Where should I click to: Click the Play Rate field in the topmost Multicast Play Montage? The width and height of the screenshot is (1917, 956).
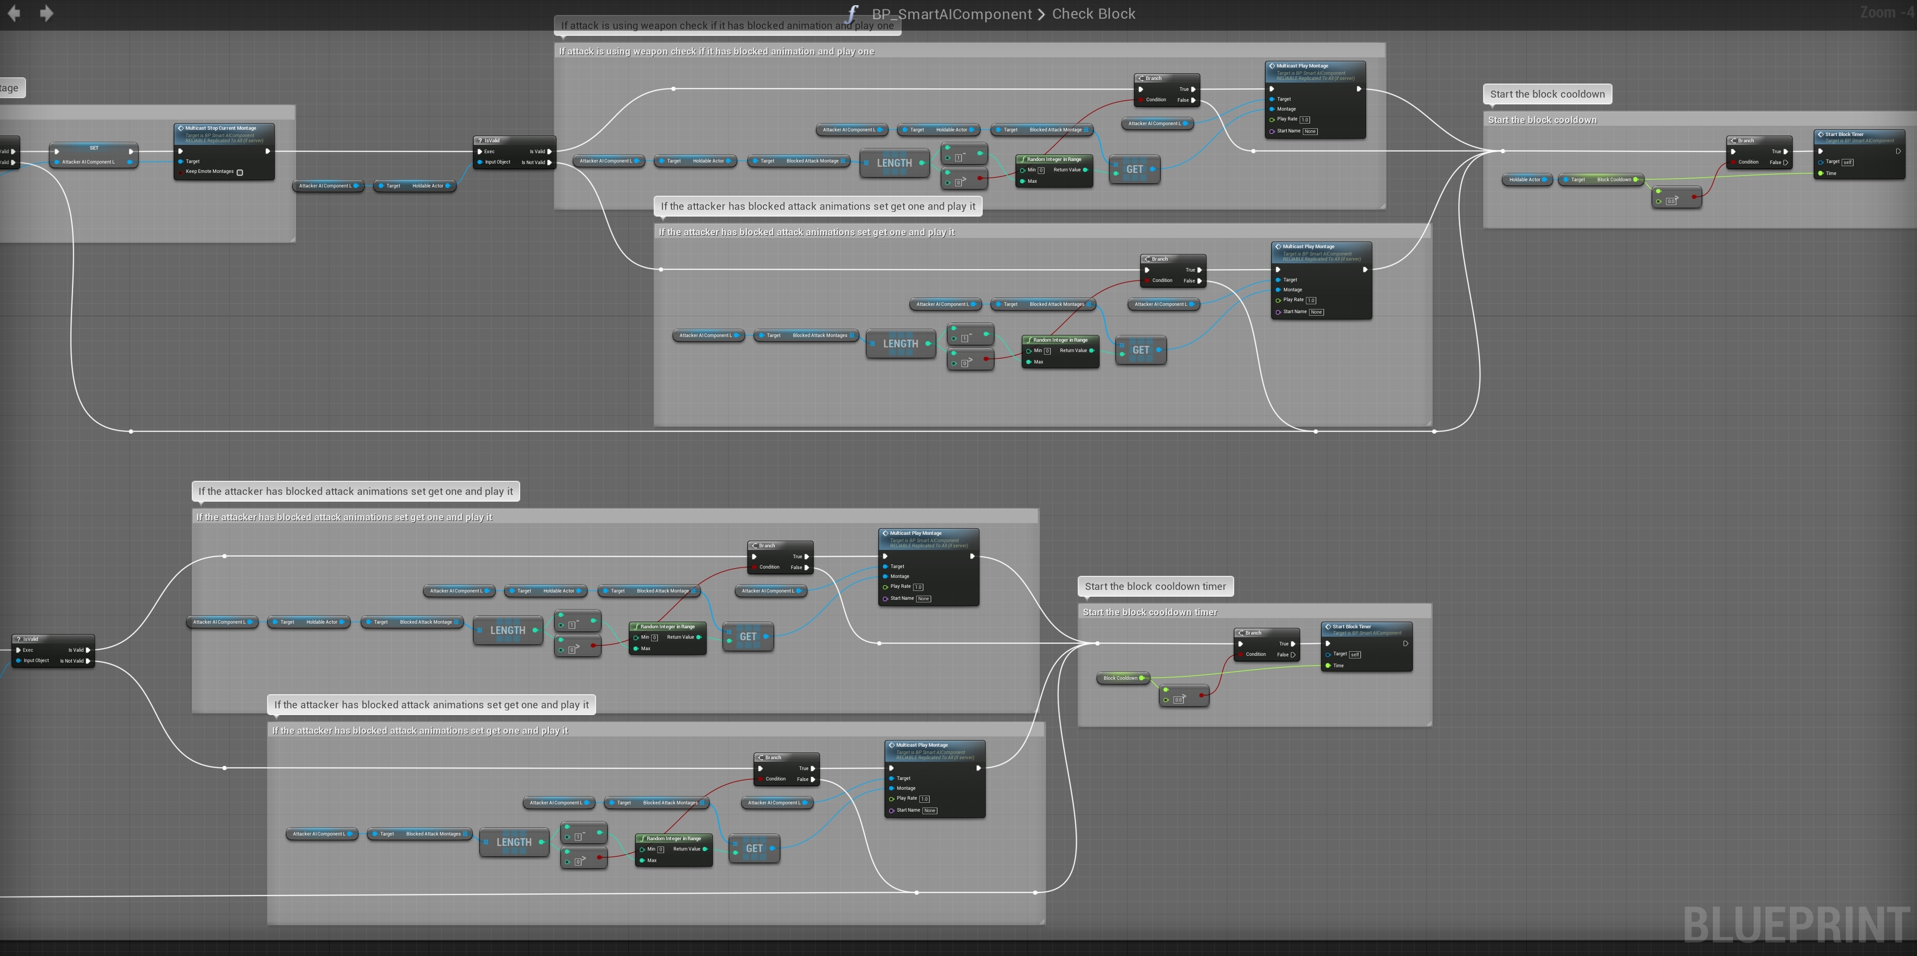coord(1304,119)
